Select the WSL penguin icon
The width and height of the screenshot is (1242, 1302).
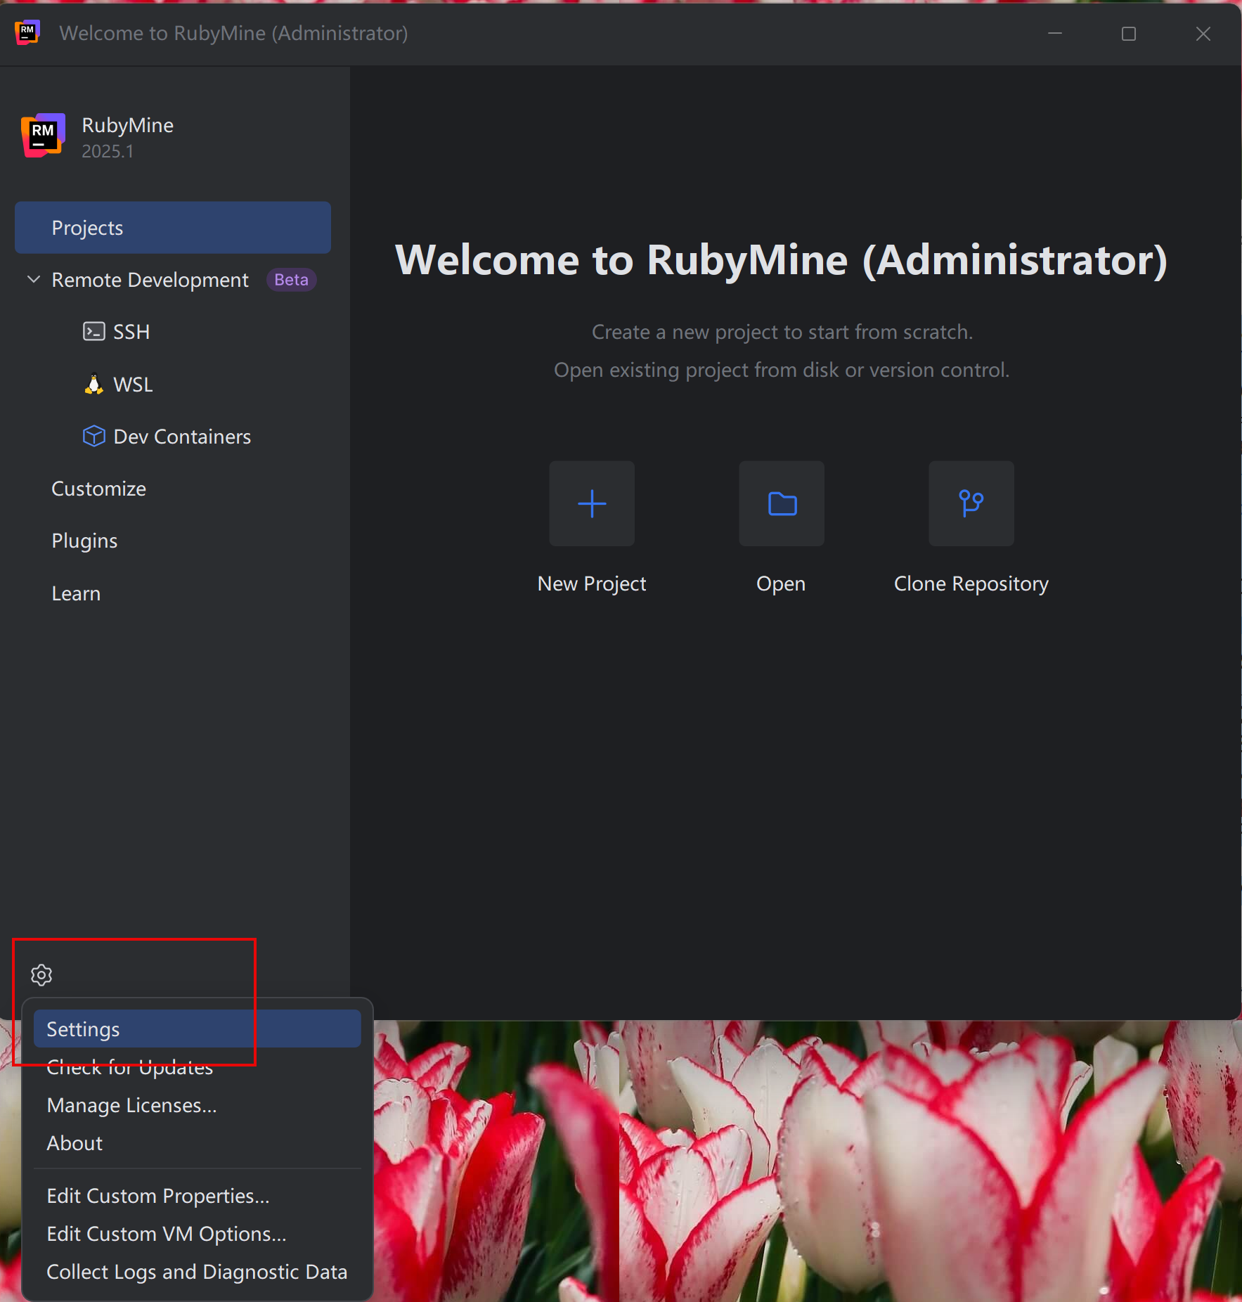point(93,384)
